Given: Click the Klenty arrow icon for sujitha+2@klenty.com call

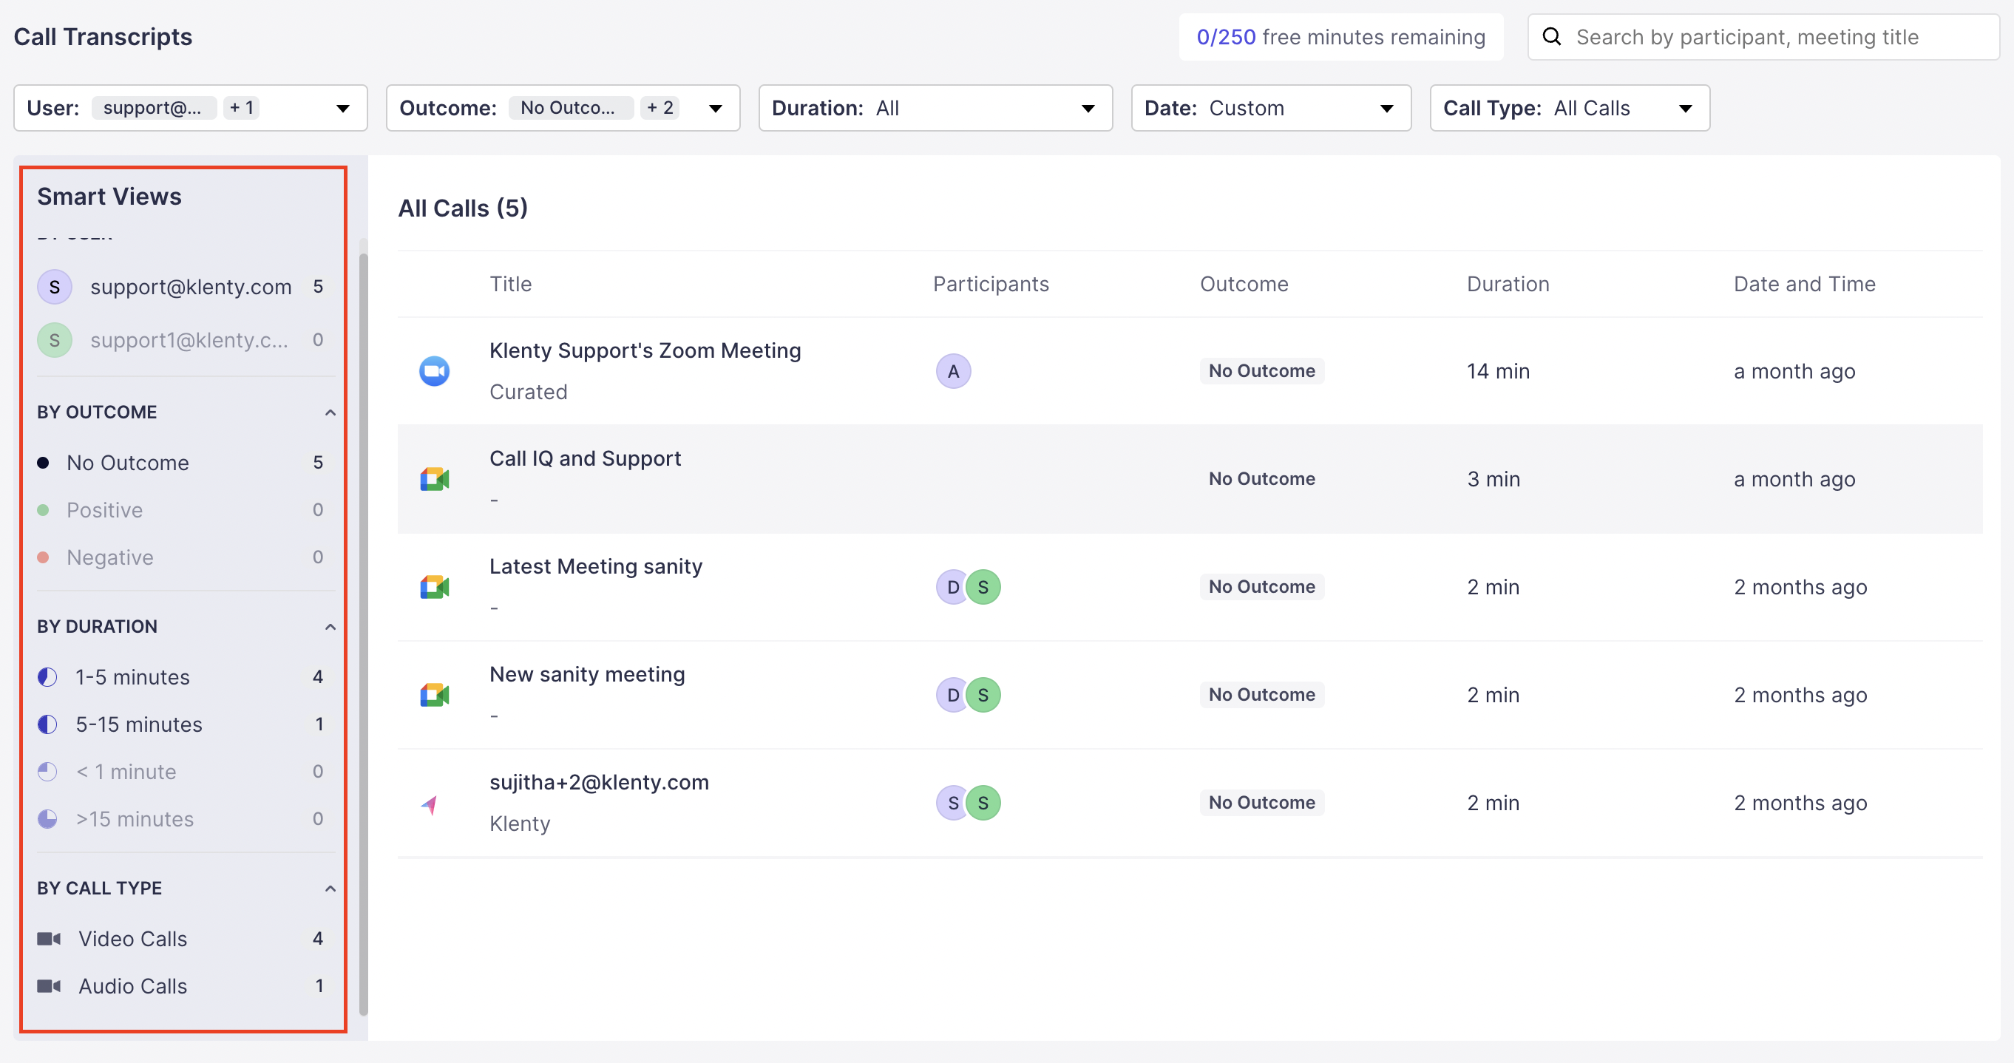Looking at the screenshot, I should (430, 804).
